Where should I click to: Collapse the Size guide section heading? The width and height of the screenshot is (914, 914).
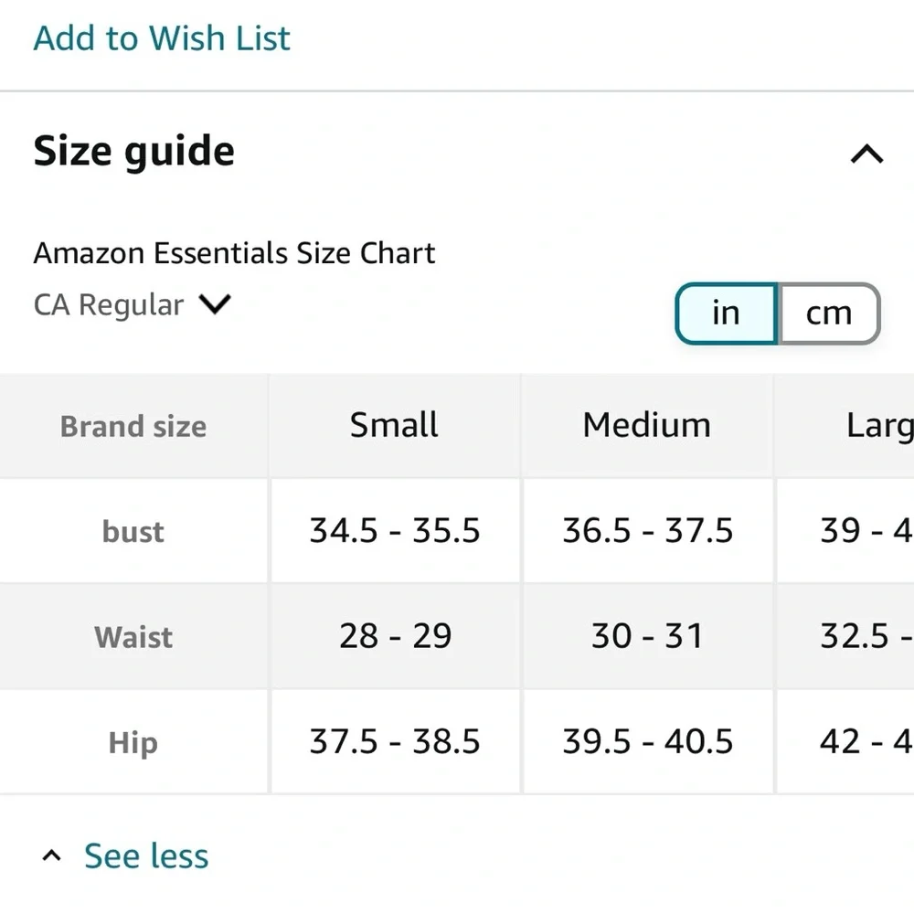134,151
